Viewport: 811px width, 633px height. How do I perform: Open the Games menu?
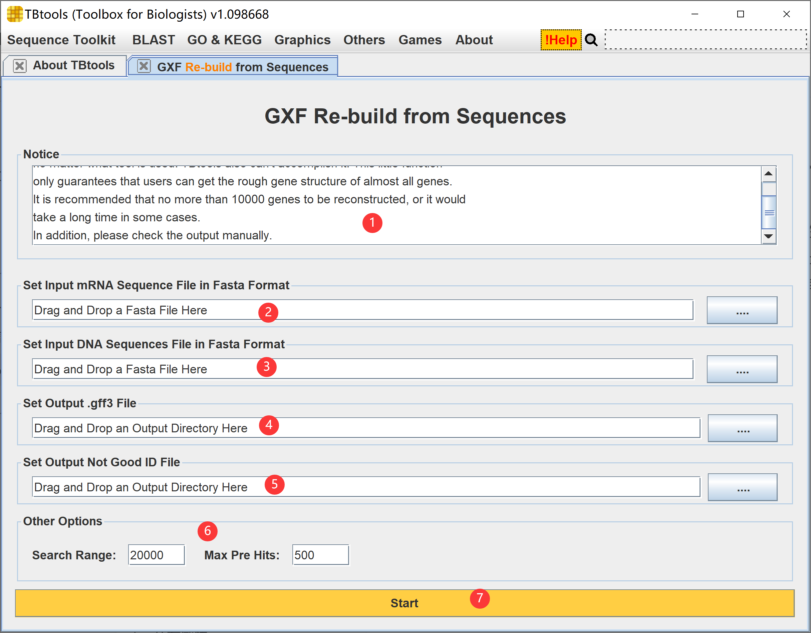coord(420,40)
